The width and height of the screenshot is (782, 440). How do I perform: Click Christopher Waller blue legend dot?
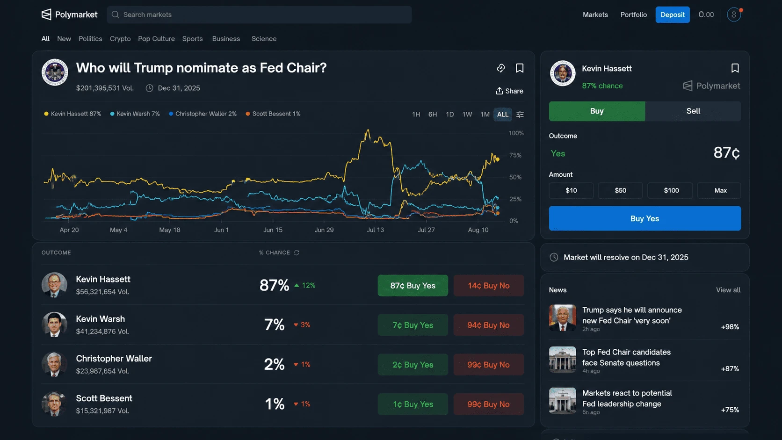tap(171, 114)
